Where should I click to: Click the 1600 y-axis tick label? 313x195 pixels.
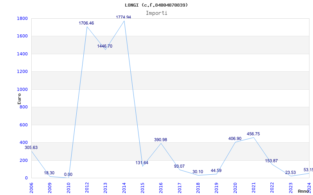point(22,36)
